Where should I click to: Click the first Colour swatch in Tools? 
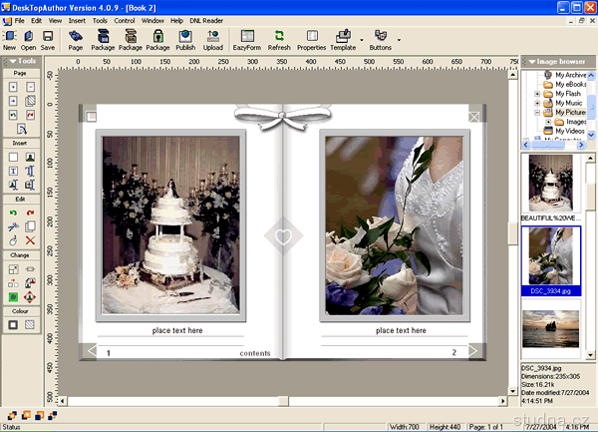click(13, 324)
